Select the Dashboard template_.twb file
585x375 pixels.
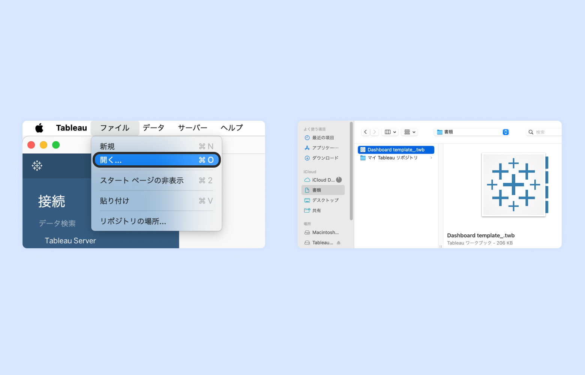396,150
